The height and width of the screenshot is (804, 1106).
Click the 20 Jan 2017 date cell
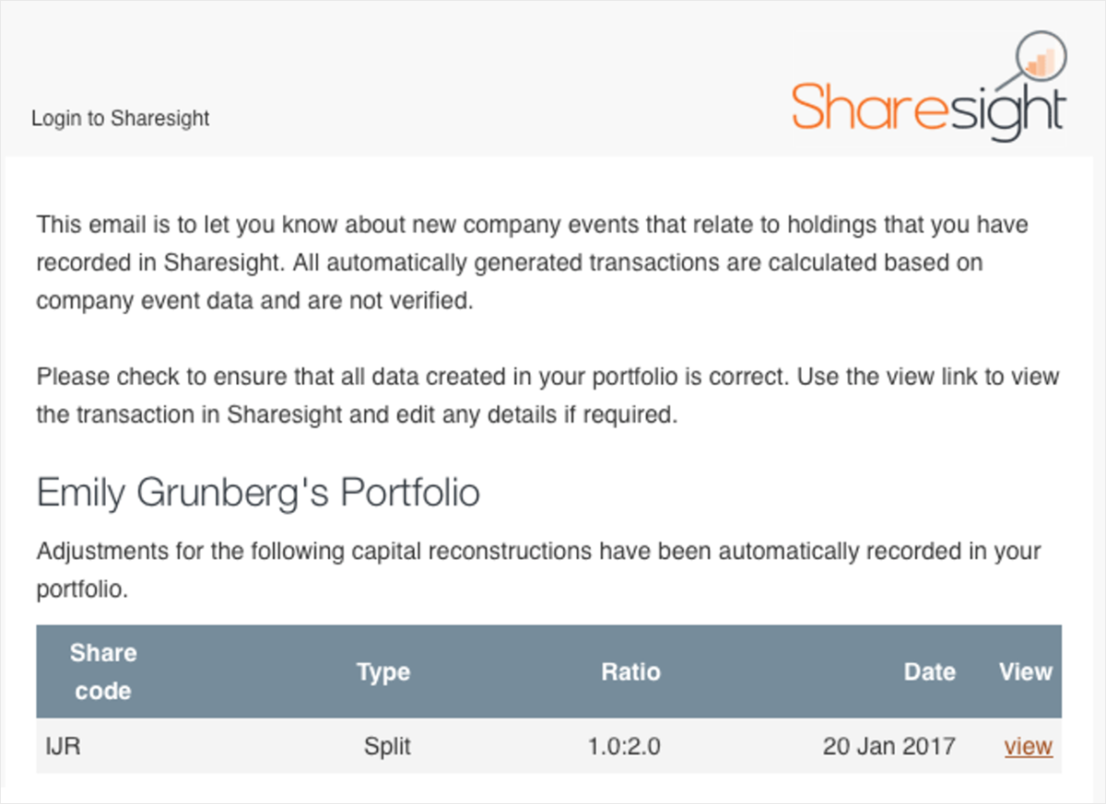tap(888, 746)
